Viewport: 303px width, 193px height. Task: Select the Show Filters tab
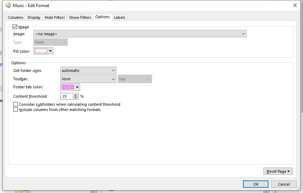(80, 17)
